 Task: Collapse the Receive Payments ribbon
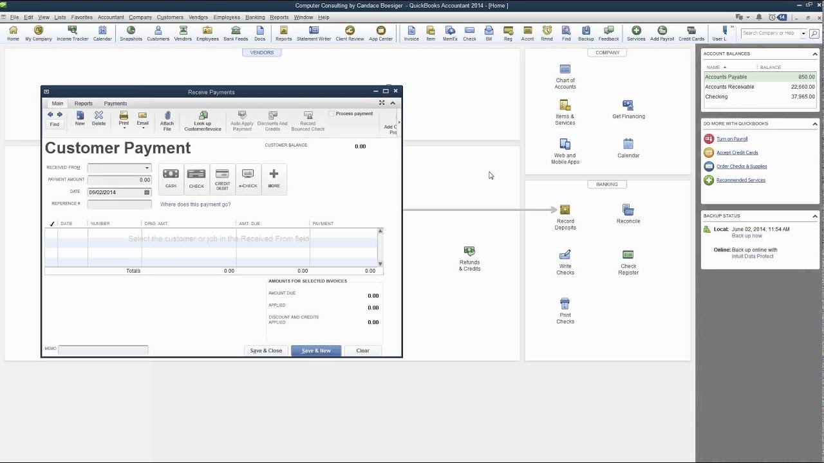[393, 103]
